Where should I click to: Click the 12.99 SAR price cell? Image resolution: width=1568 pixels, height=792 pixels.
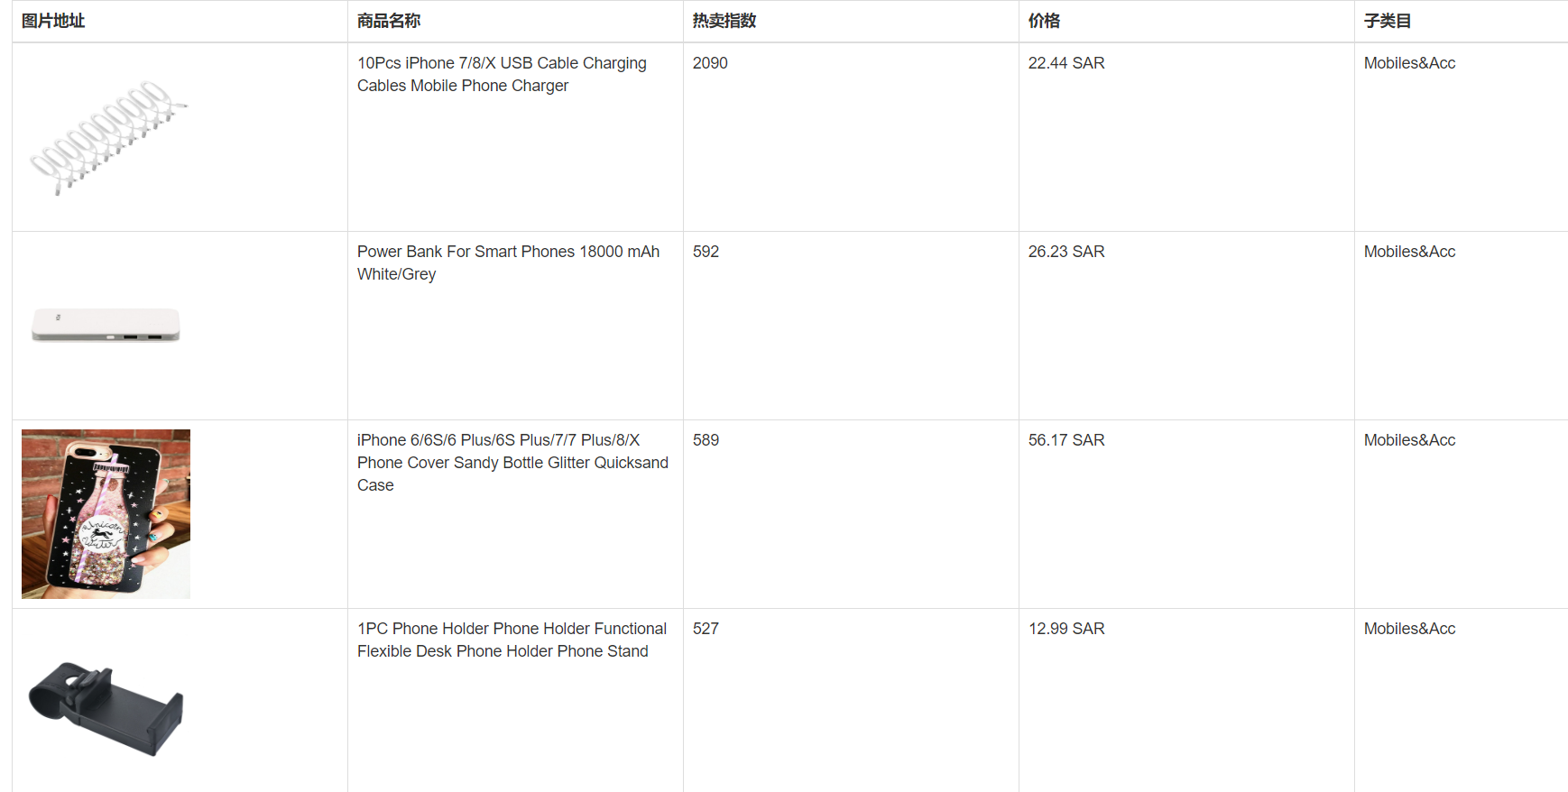tap(1066, 629)
